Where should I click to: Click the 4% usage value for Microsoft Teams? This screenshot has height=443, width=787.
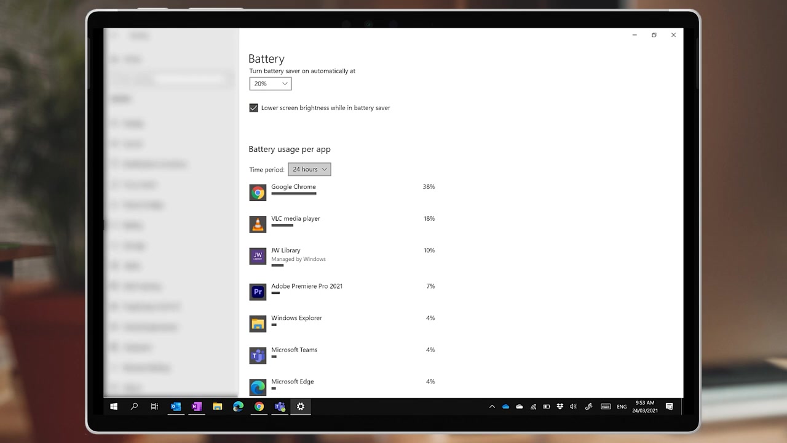coord(430,349)
